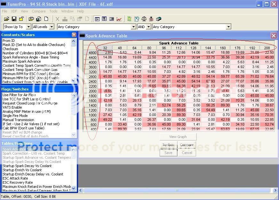Click the graph view toolbar icon
This screenshot has width=279, height=200.
point(119,19)
